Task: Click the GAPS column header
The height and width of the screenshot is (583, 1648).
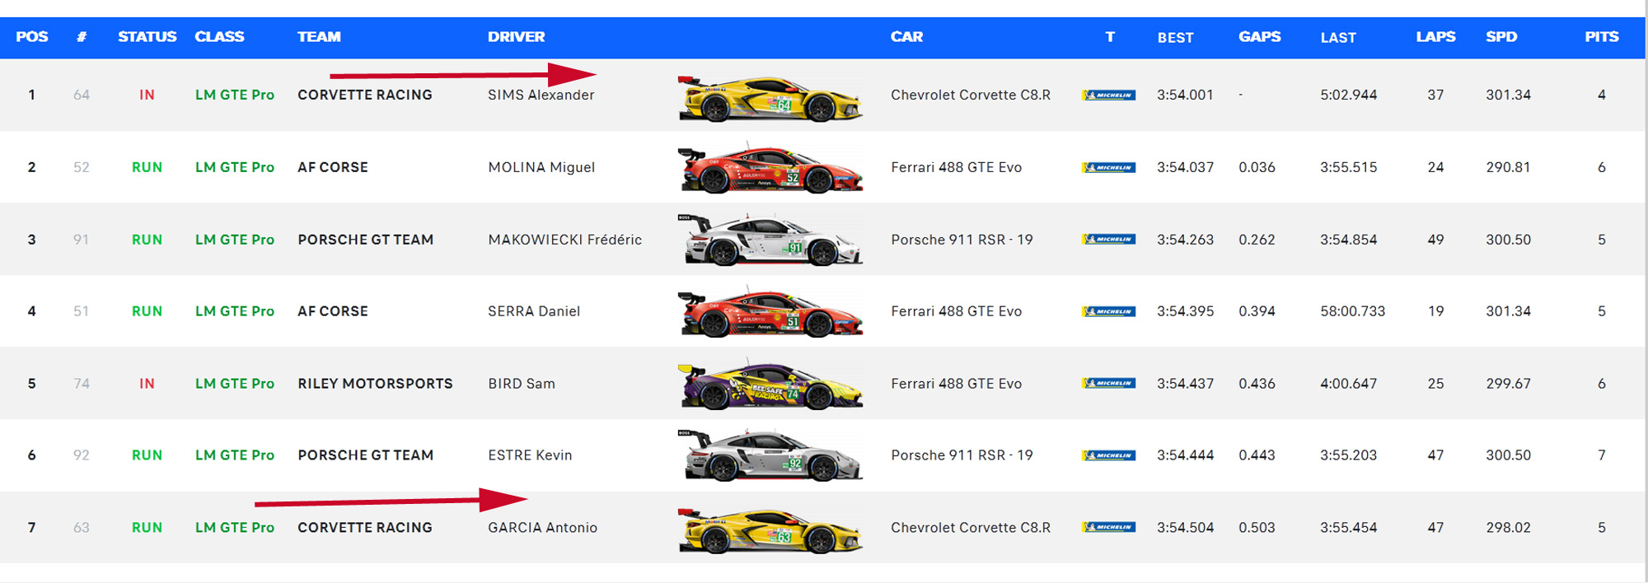Action: (1259, 37)
